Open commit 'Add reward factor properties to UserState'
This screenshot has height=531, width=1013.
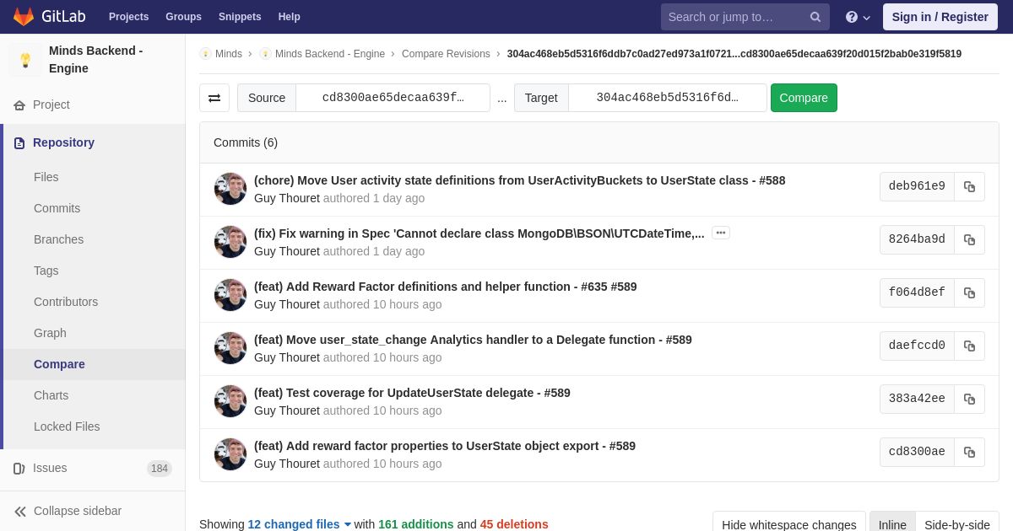tap(445, 446)
